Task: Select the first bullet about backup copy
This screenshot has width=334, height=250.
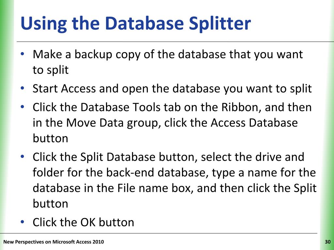Action: [x=168, y=62]
